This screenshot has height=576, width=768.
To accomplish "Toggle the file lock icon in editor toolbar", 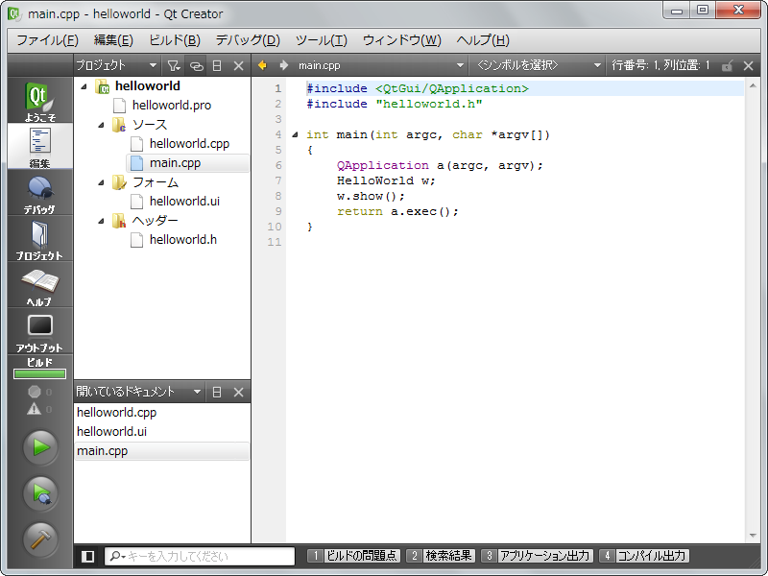I will pos(727,65).
